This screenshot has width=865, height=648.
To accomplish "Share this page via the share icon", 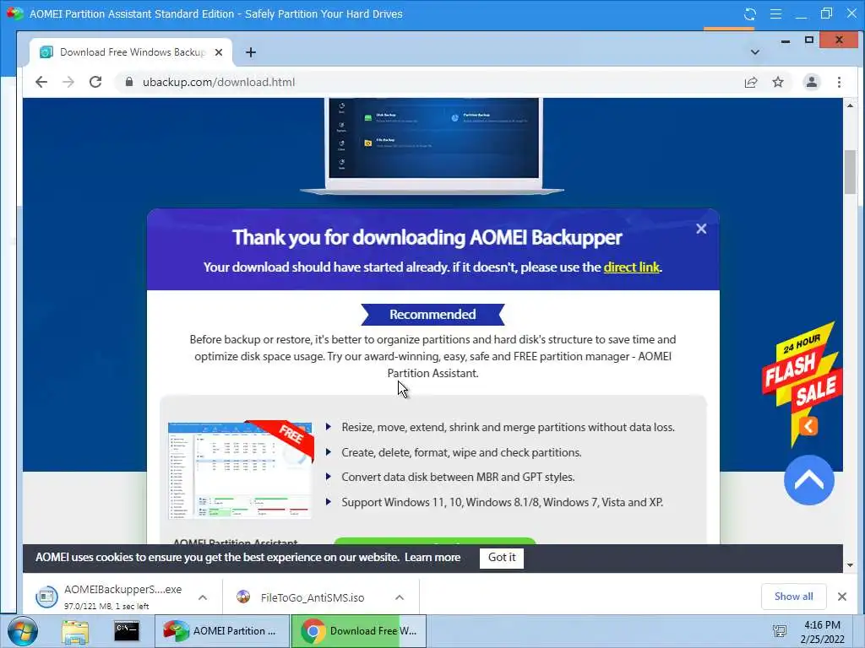I will [751, 82].
